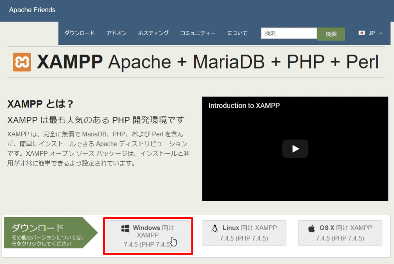Click the green ダウンロード other versions banner
This screenshot has height=264, width=394.
point(50,233)
